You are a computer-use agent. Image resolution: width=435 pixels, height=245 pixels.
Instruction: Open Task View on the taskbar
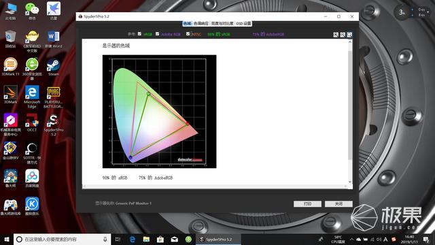(118, 239)
